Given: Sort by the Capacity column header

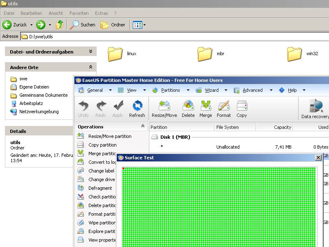Looking at the screenshot, I should [x=274, y=127].
